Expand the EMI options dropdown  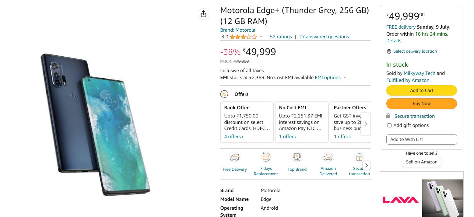coord(345,78)
